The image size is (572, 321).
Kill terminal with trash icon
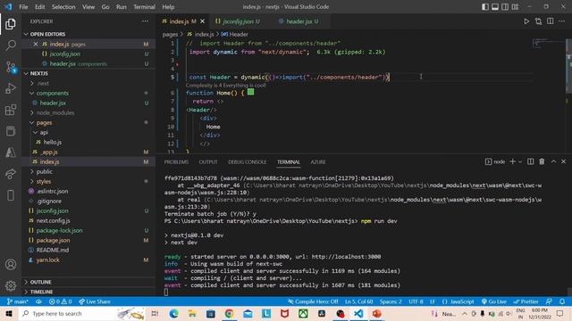[542, 161]
